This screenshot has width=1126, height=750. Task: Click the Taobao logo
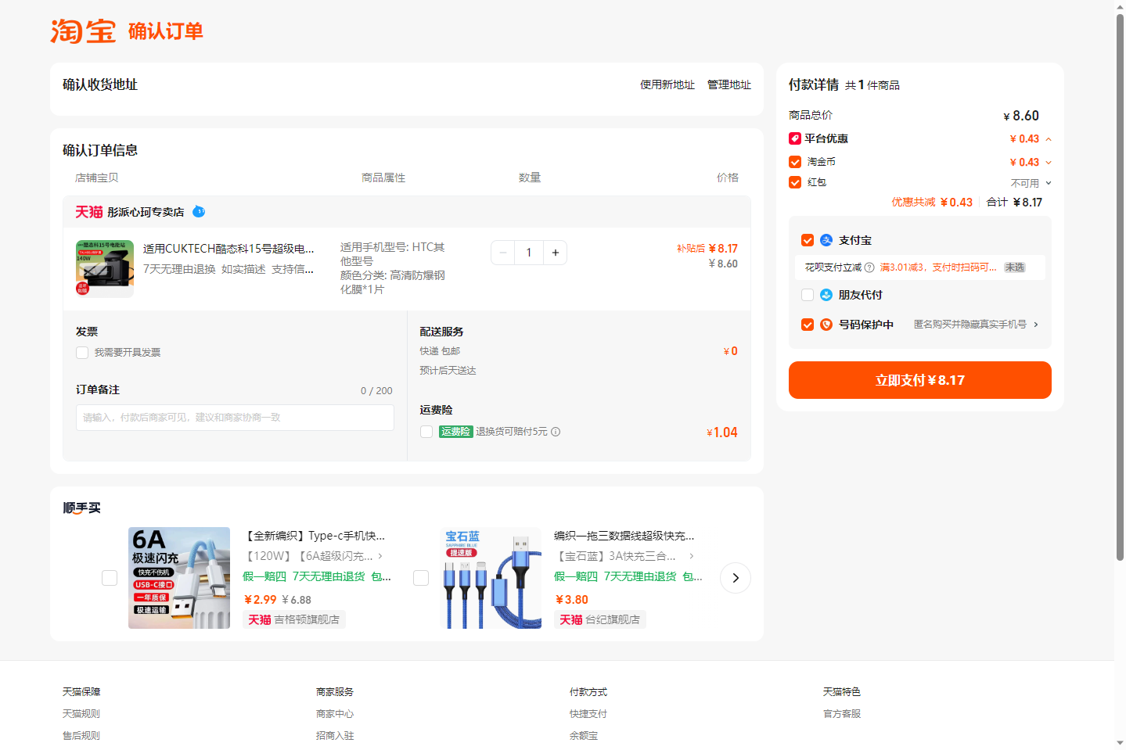click(83, 31)
